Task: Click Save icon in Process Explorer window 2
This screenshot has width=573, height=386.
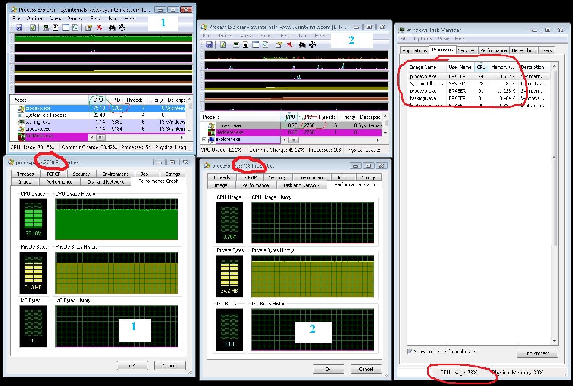Action: tap(209, 44)
